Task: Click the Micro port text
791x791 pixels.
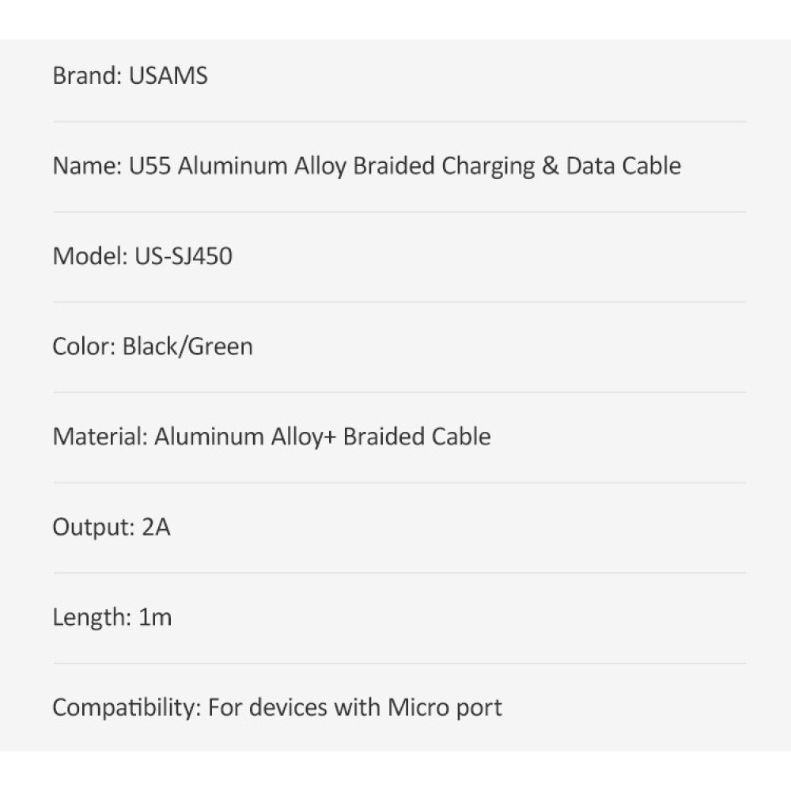Action: coord(445,707)
